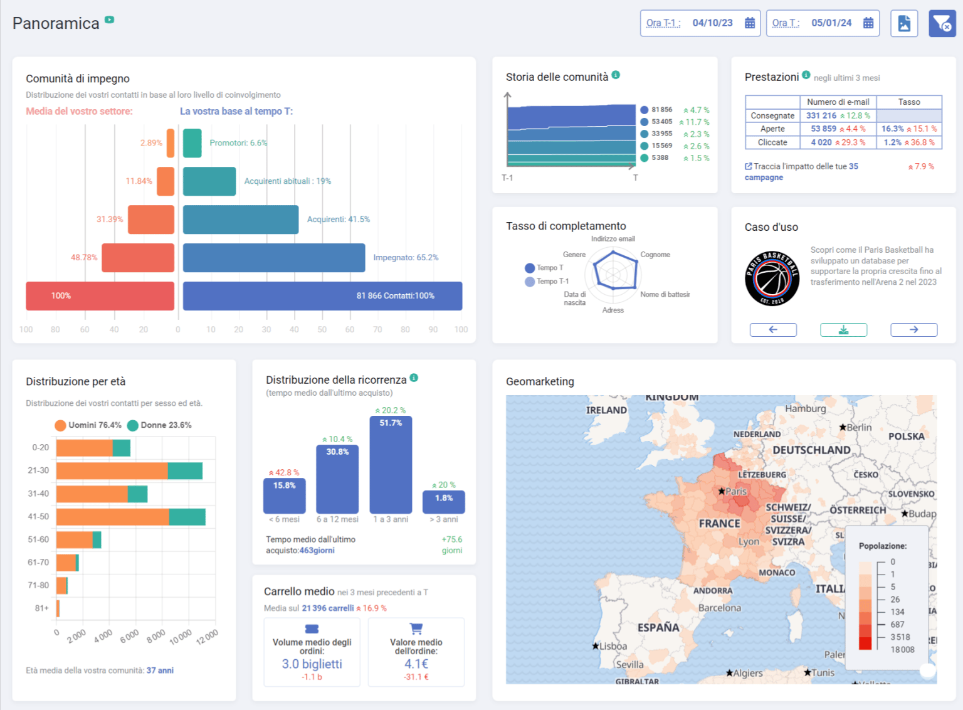Go to the next use case
This screenshot has width=963, height=710.
(913, 330)
